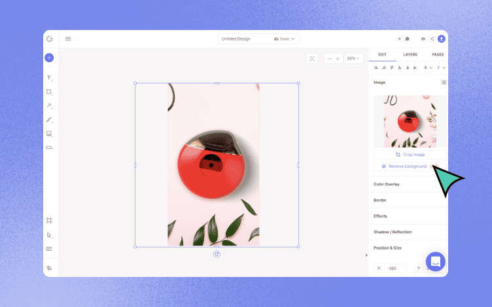Select the cursor pointer tool

[x=49, y=235]
